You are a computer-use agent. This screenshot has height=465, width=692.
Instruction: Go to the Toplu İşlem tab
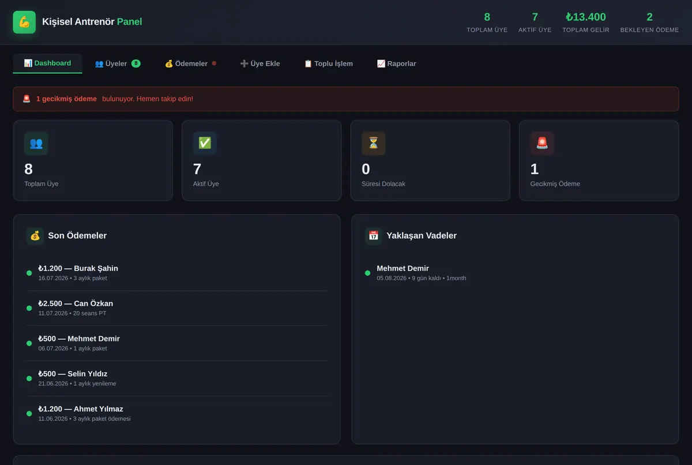tap(329, 63)
